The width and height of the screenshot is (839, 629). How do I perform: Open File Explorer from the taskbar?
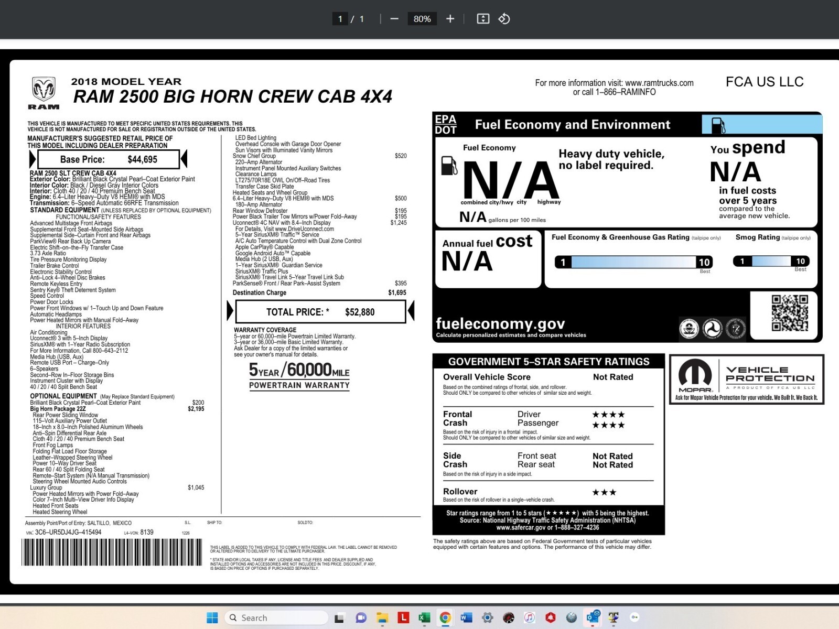click(x=382, y=618)
